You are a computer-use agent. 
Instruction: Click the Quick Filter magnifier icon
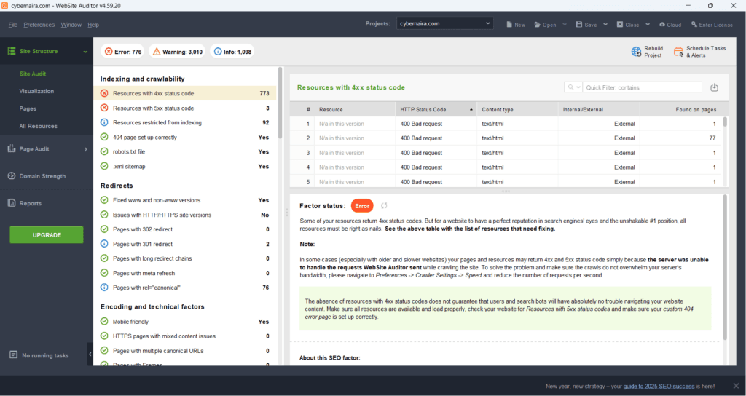(x=570, y=87)
